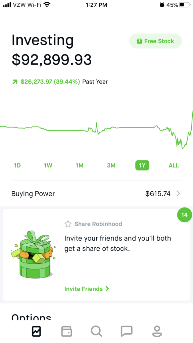
Task: Follow the Invite Friends link
Action: [87, 289]
